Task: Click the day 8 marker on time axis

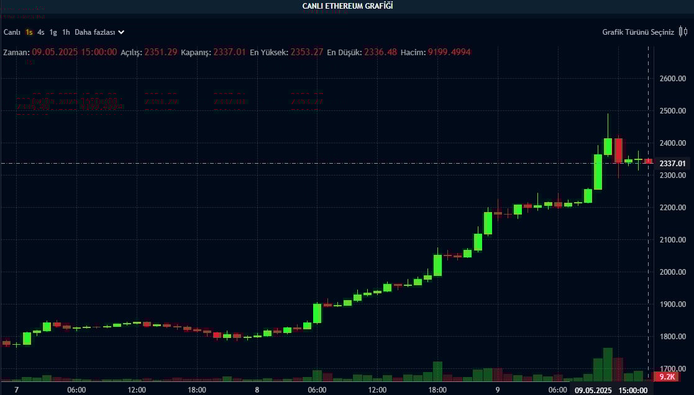Action: tap(257, 390)
